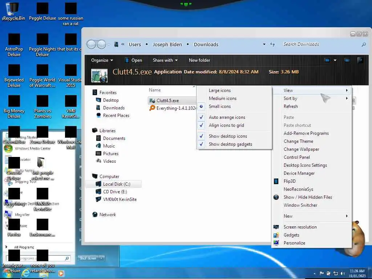Click the Clutt4.5.exe preview thumbnail in details pane
The height and width of the screenshot is (279, 372).
point(99,76)
